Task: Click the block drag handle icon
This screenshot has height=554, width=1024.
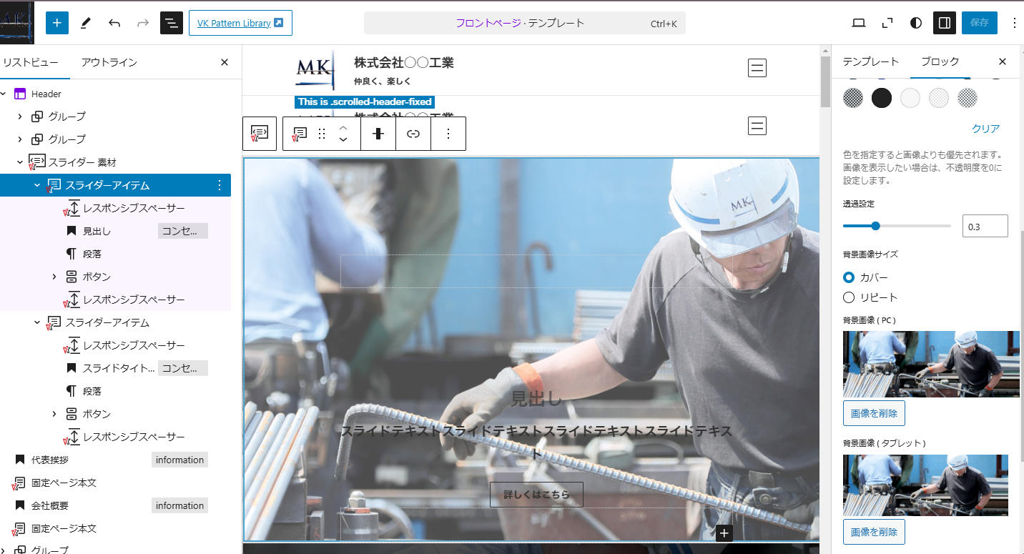Action: coord(322,134)
